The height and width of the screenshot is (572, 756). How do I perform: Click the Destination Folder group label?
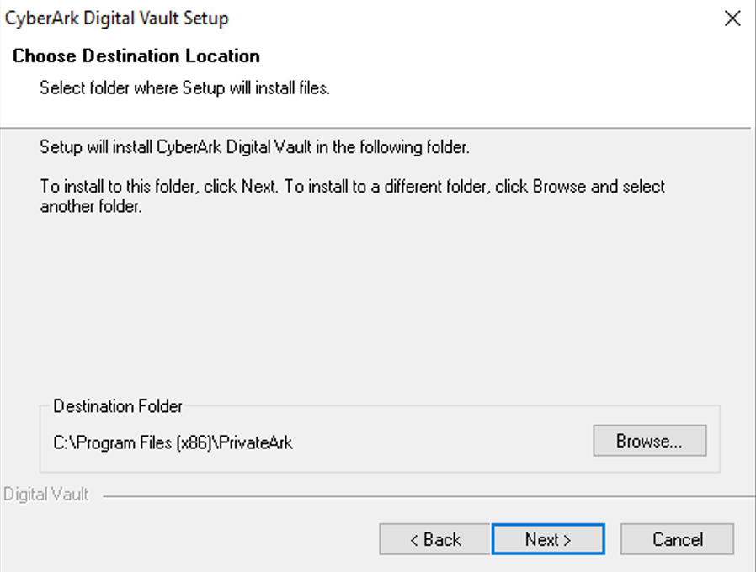tap(118, 406)
